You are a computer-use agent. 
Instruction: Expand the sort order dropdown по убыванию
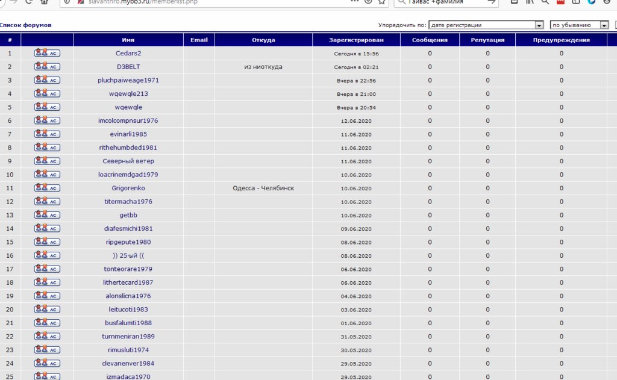[580, 25]
